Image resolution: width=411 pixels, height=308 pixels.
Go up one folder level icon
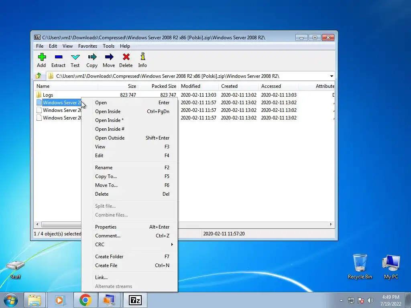pyautogui.click(x=38, y=76)
